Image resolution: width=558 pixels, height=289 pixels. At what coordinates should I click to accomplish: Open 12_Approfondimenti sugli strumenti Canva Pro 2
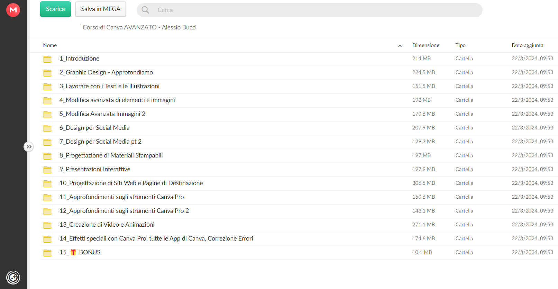pyautogui.click(x=124, y=211)
